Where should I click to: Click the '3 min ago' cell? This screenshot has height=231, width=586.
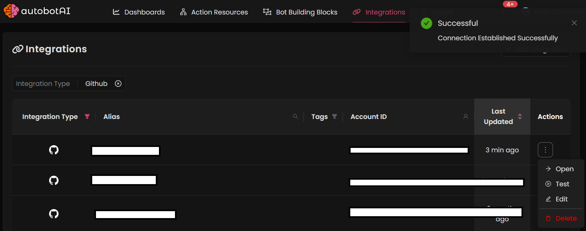[x=502, y=150]
